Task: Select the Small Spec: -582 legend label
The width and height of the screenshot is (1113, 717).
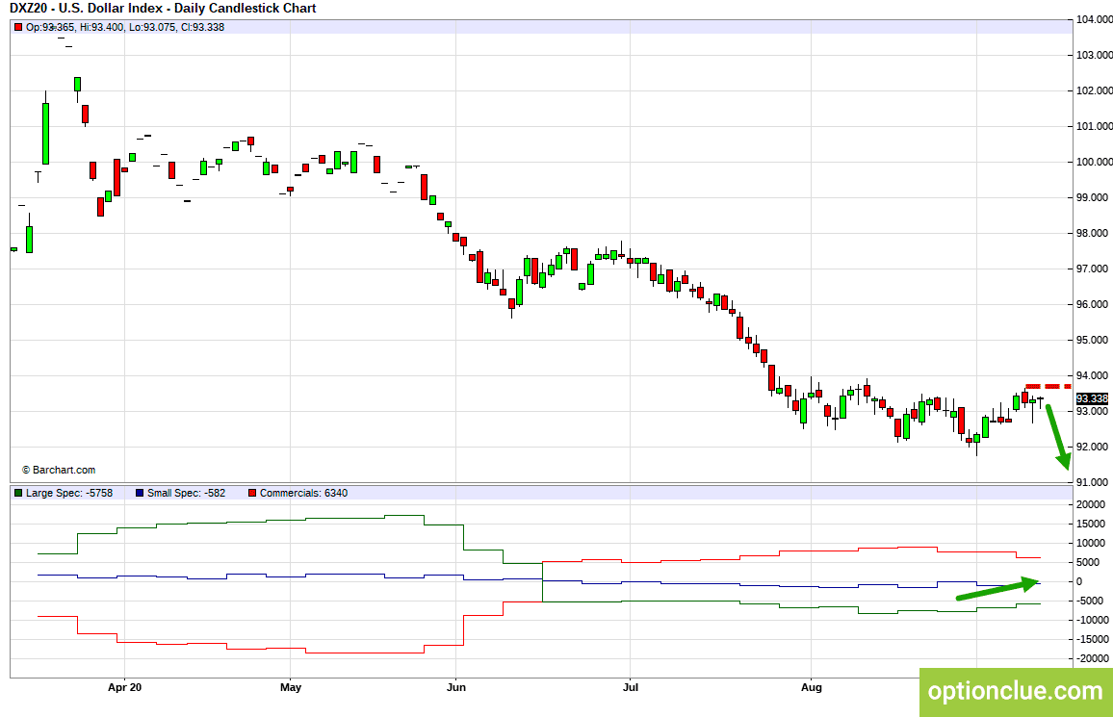Action: (x=186, y=493)
